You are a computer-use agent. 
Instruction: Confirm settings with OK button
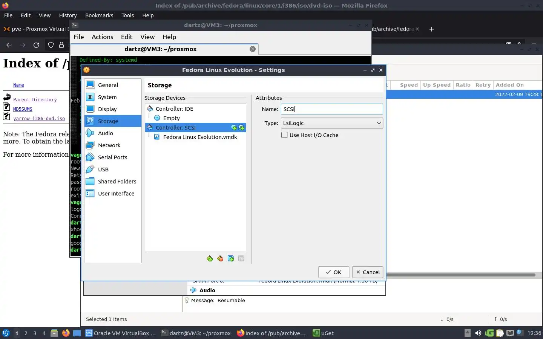coord(334,272)
